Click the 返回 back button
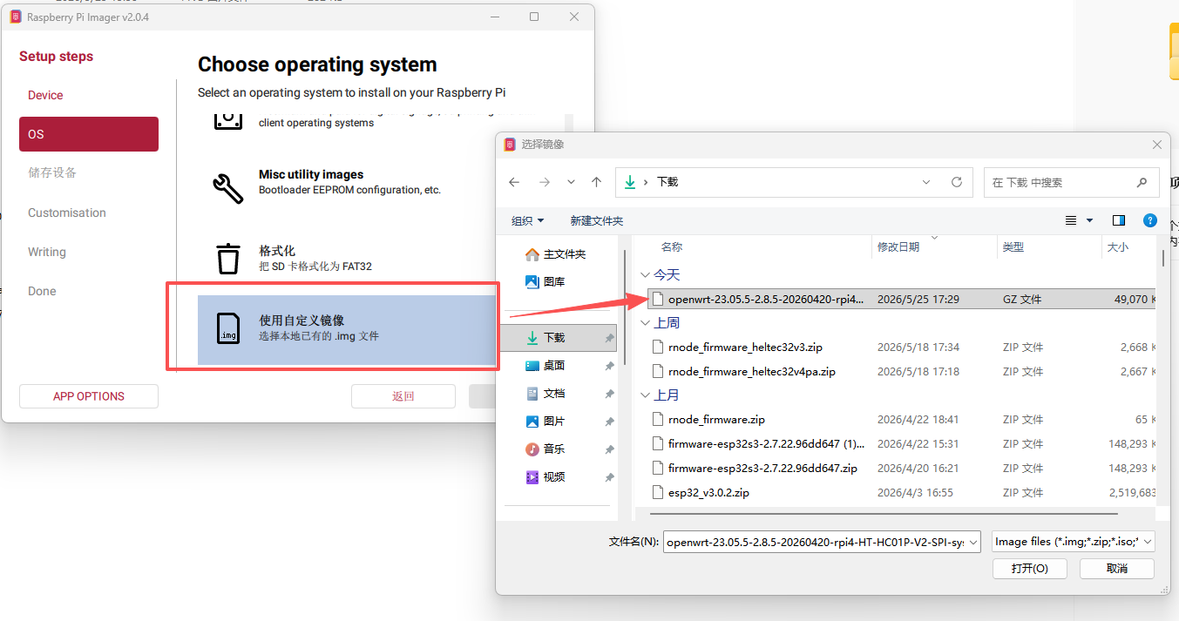Screen dimensions: 1179x621 [403, 396]
